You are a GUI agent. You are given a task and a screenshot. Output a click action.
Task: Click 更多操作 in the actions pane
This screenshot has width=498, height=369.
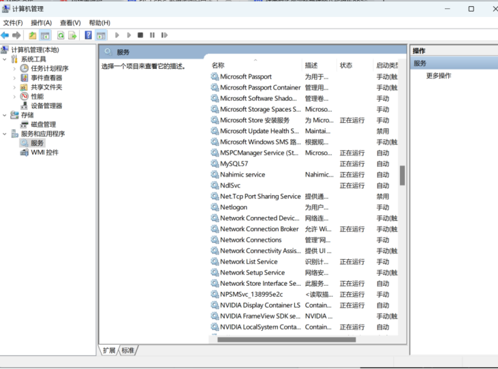(x=438, y=76)
